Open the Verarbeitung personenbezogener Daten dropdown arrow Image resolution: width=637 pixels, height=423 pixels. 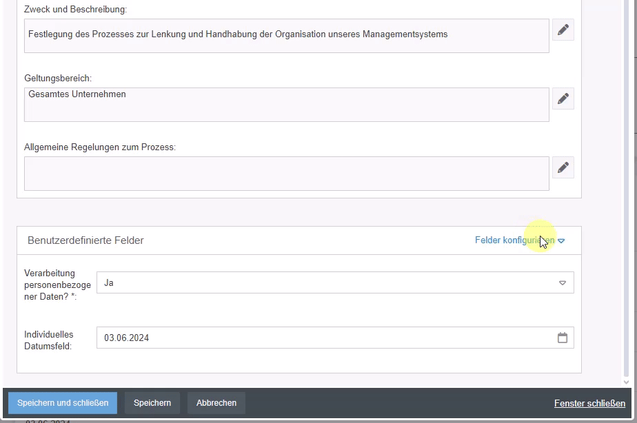point(563,282)
